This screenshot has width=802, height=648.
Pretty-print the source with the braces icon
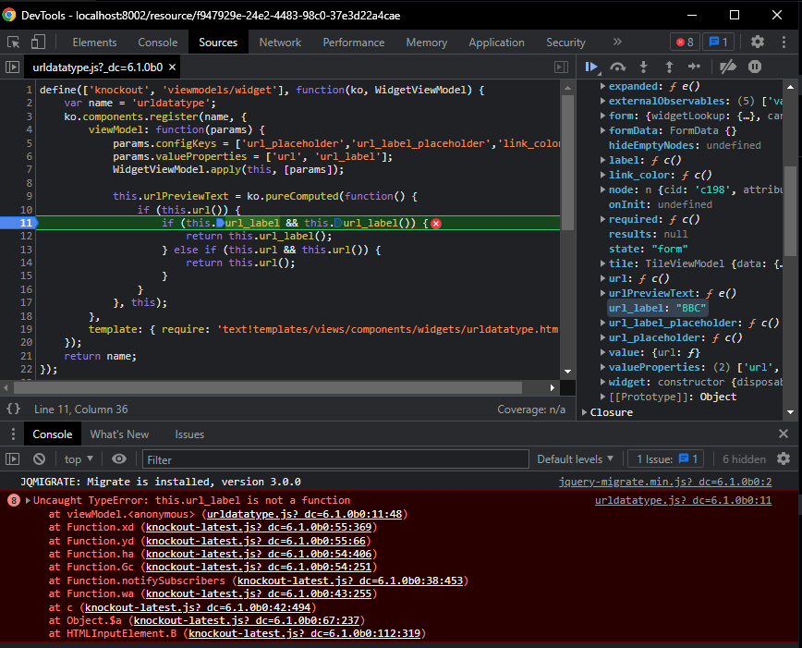click(13, 408)
